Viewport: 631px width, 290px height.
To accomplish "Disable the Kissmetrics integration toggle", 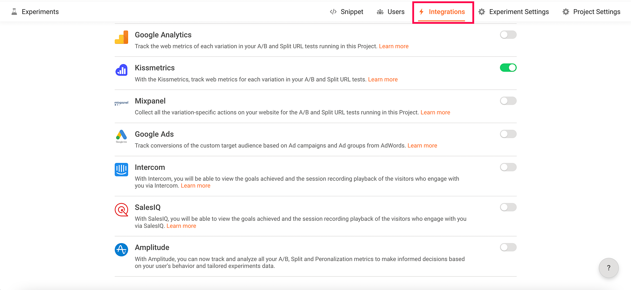I will pos(508,68).
